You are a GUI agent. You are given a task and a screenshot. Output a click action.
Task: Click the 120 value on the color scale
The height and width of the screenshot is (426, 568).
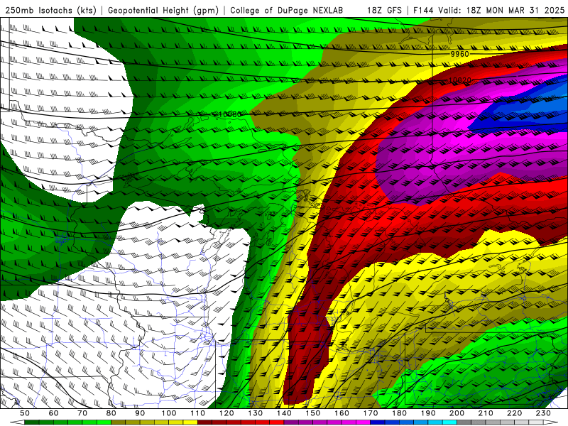(226, 413)
